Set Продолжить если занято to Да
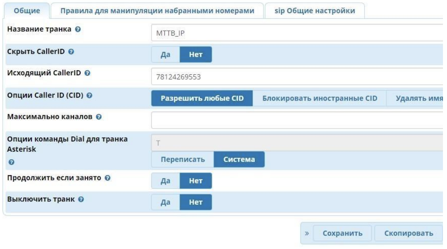Screen dimensions: 447x249 coord(166,181)
